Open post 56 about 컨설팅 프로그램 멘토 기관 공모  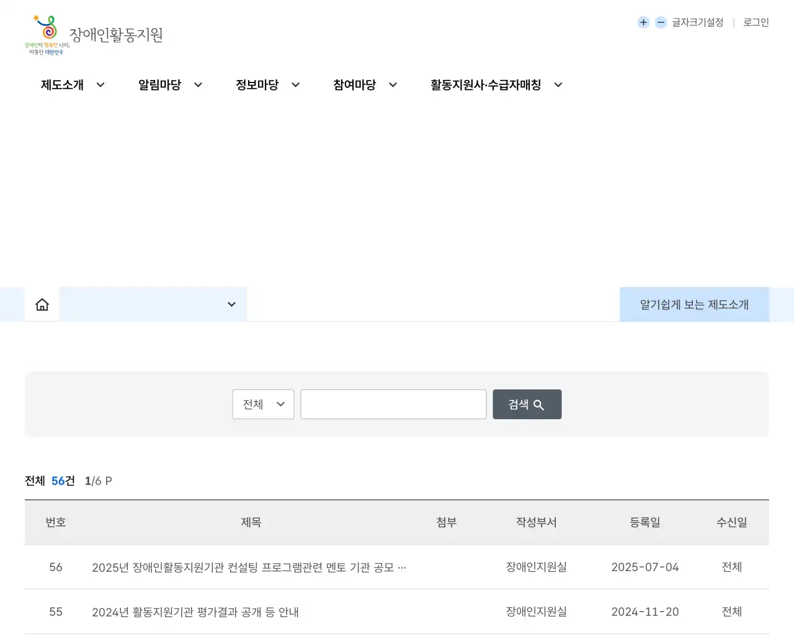(249, 567)
